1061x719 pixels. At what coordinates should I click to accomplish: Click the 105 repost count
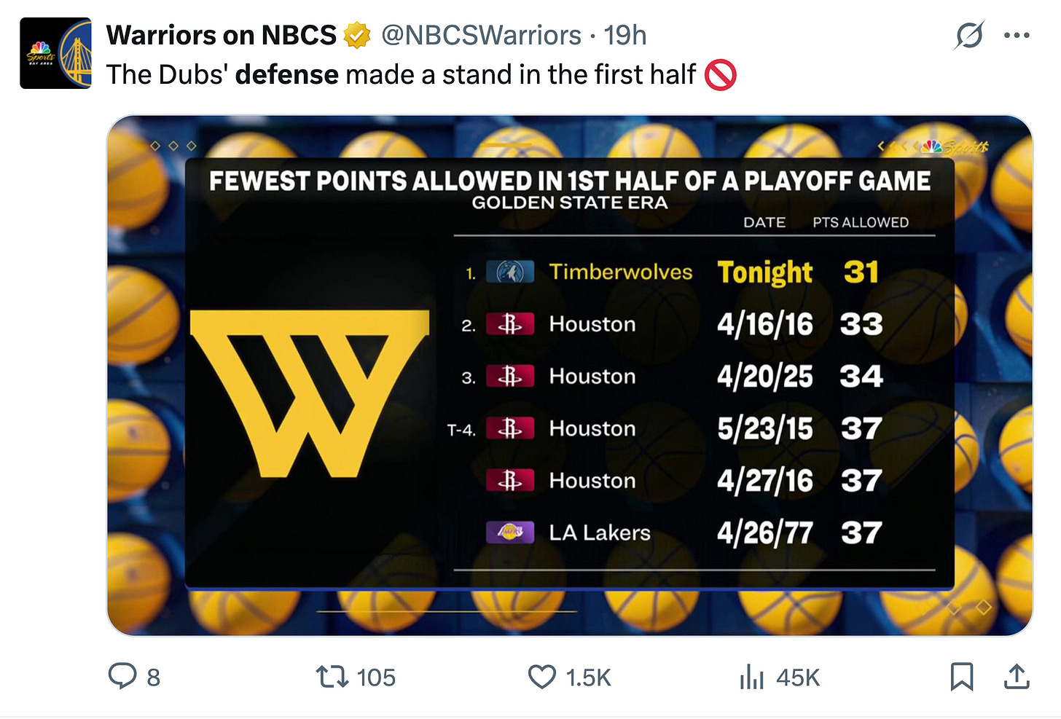(376, 677)
